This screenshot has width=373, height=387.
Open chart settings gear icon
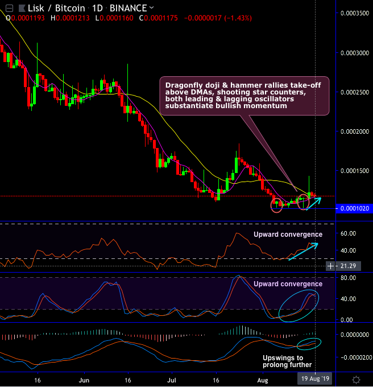click(x=356, y=380)
